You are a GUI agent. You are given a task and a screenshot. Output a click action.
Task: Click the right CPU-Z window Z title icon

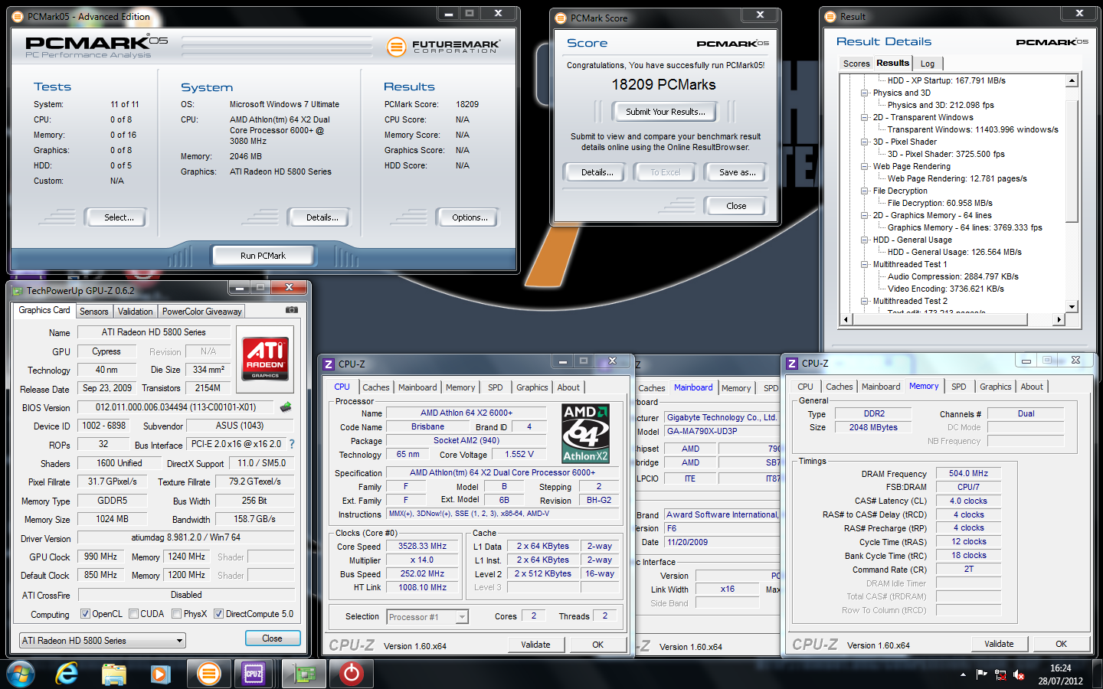pyautogui.click(x=792, y=364)
